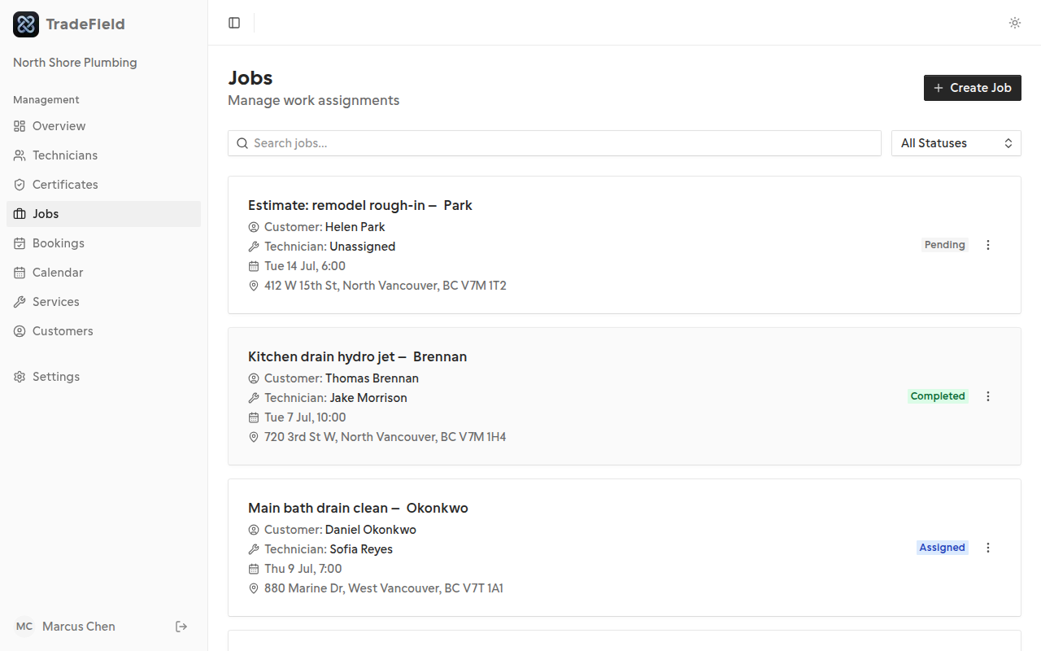This screenshot has width=1041, height=651.
Task: Click technician name Jake Morrison
Action: click(x=368, y=398)
